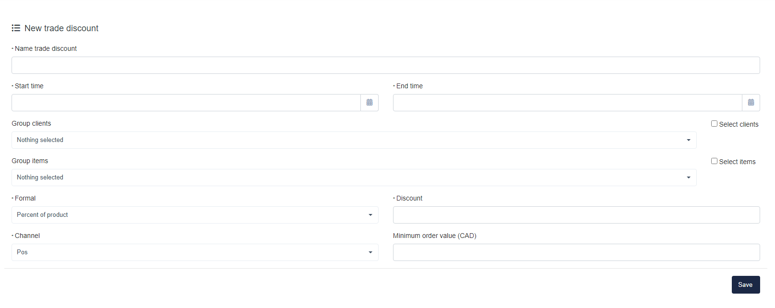Focus the Minimum order value (CAD) field
Image resolution: width=775 pixels, height=308 pixels.
(x=576, y=252)
